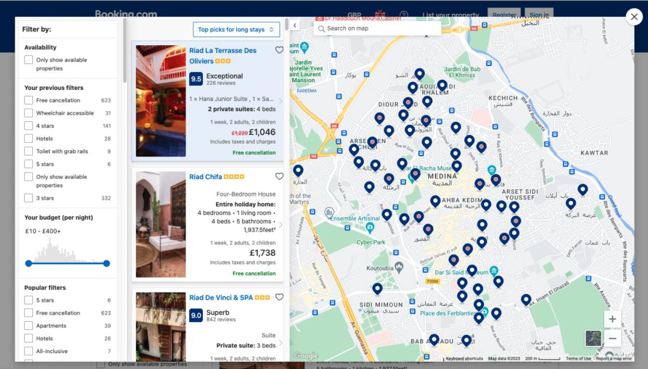648x369 pixels.
Task: Save Riad La Terrasse Des Oliviers with heart icon
Action: pos(279,50)
